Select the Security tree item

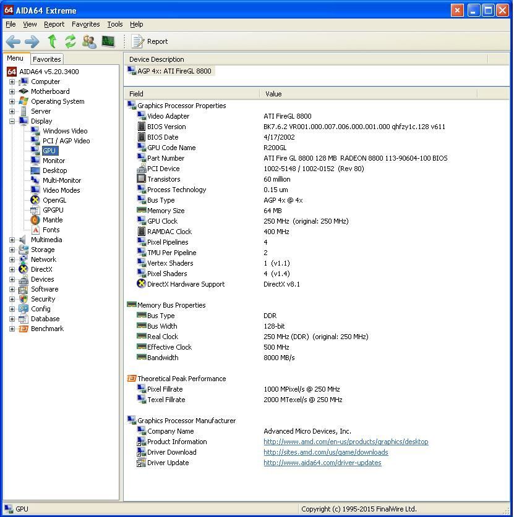[x=43, y=299]
